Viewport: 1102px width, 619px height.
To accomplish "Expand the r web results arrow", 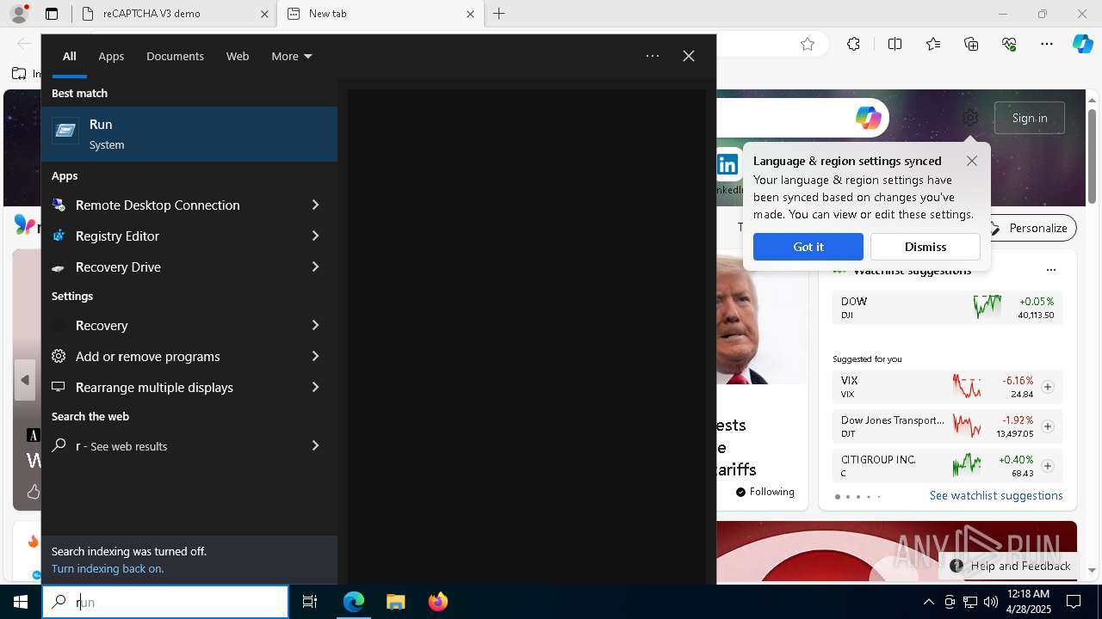I will coord(315,445).
